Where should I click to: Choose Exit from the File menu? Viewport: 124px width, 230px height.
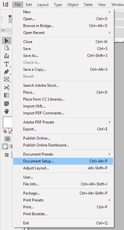click(x=63, y=223)
